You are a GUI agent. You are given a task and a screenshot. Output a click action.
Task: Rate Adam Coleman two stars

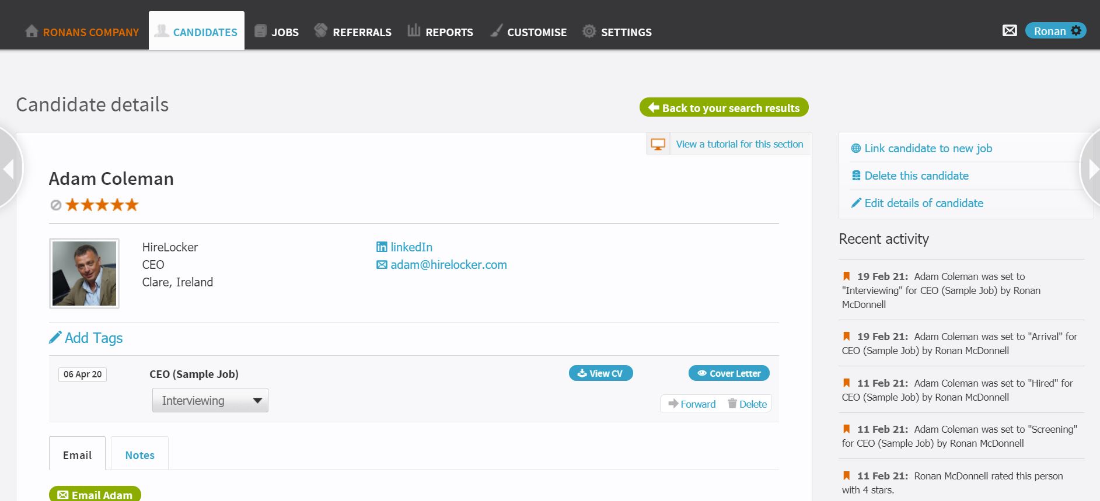[88, 205]
